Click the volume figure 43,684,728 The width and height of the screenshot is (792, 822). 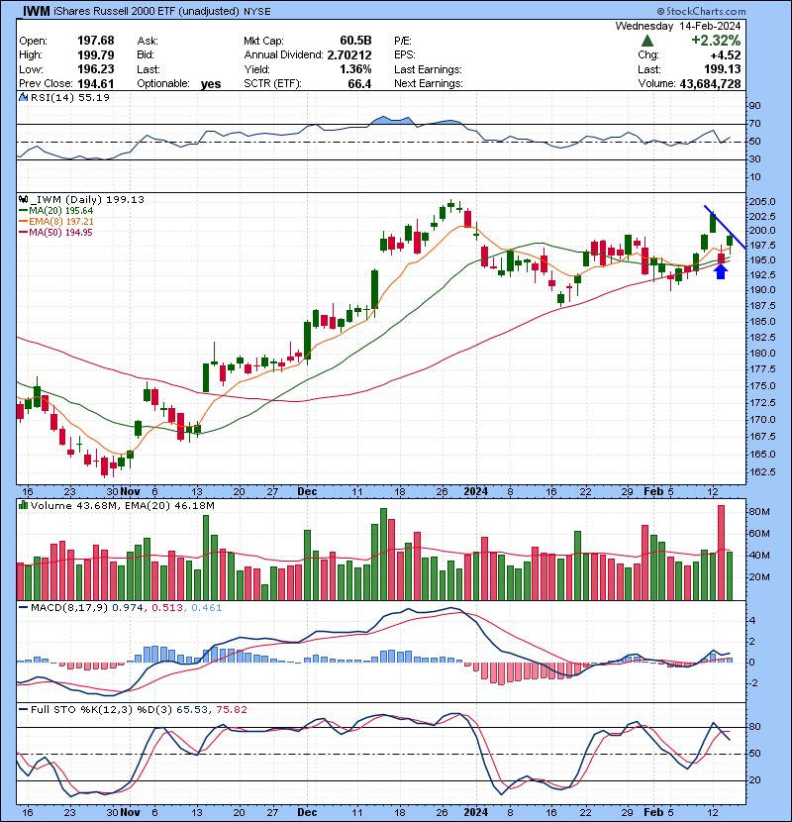pyautogui.click(x=710, y=84)
